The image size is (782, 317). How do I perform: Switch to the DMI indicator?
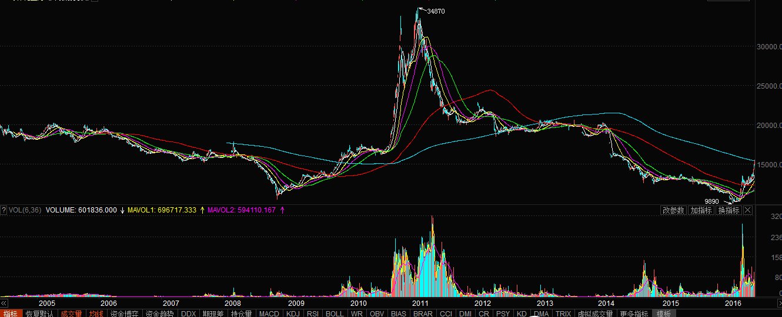pos(465,313)
